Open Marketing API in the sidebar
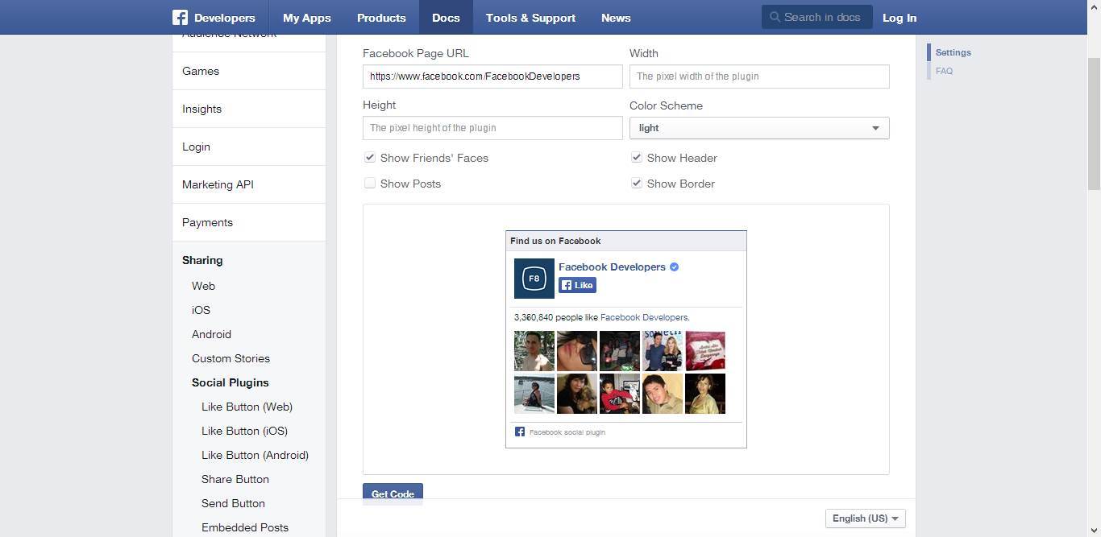Image resolution: width=1101 pixels, height=537 pixels. click(x=249, y=184)
